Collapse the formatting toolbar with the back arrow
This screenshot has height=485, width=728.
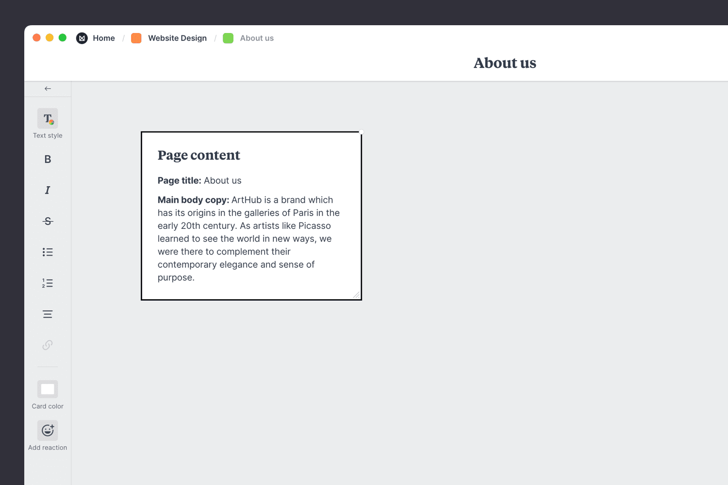click(47, 88)
